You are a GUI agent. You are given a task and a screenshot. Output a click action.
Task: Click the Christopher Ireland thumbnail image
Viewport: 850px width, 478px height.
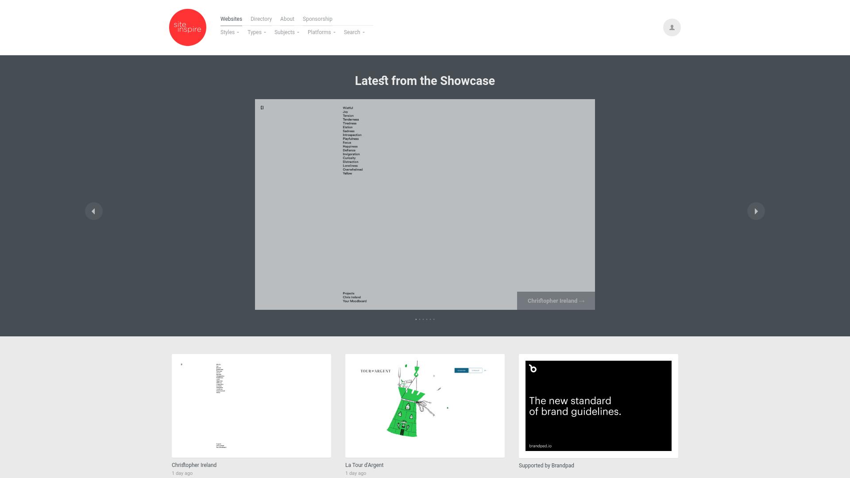(x=251, y=405)
